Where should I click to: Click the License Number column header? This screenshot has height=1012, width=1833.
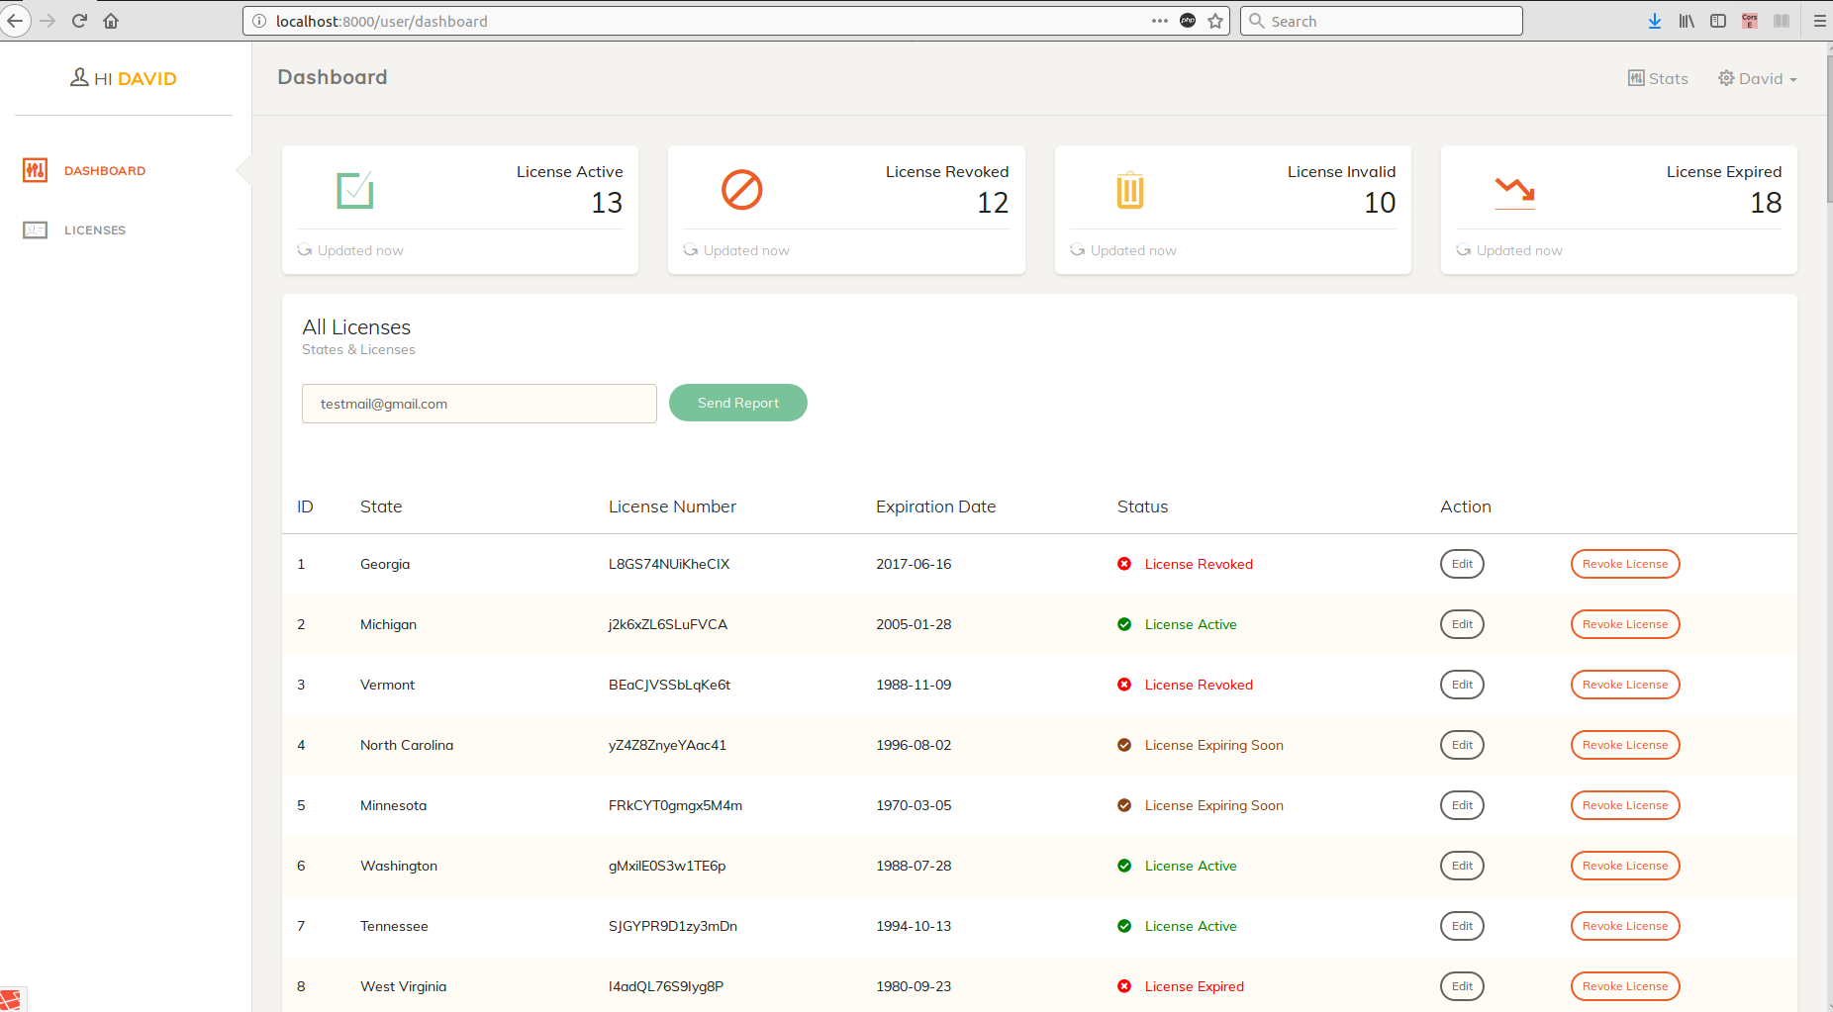click(x=672, y=506)
